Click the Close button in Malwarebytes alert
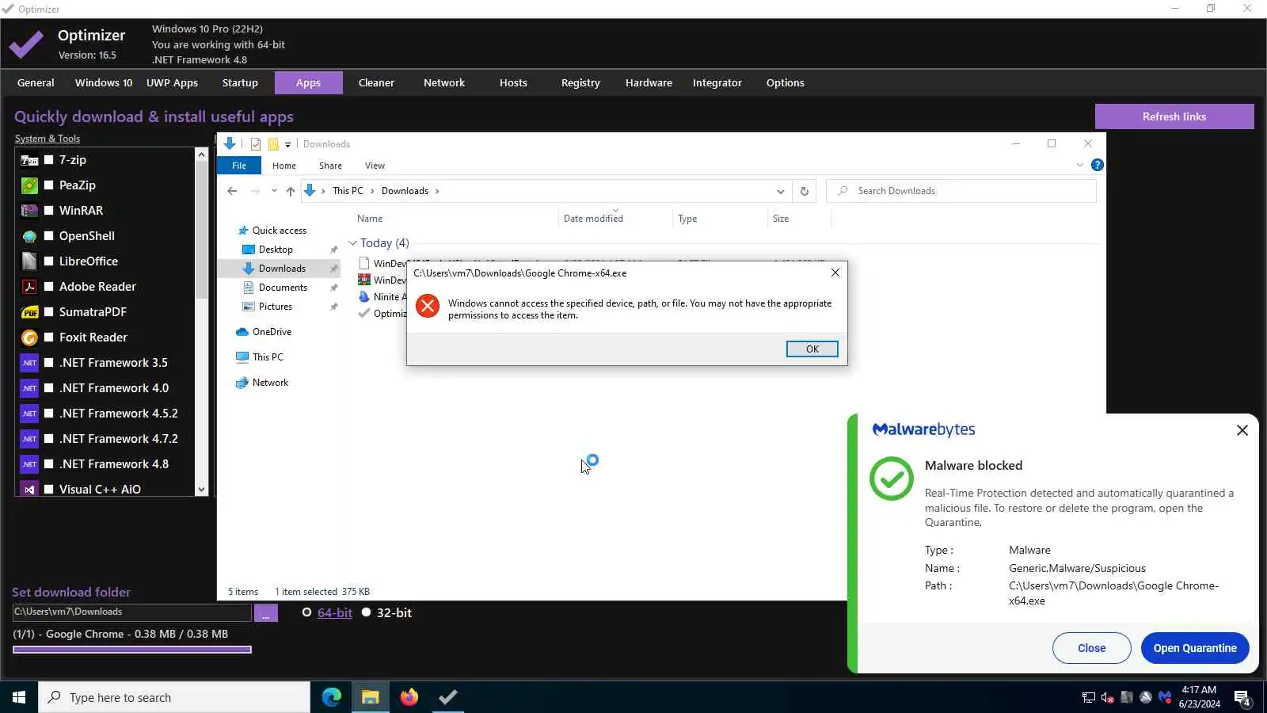 pyautogui.click(x=1091, y=648)
